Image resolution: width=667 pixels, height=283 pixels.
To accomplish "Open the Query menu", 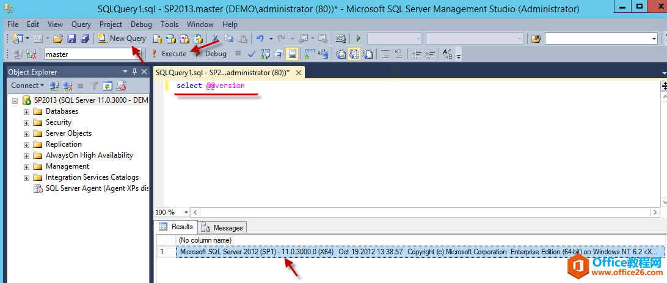I will pyautogui.click(x=81, y=24).
